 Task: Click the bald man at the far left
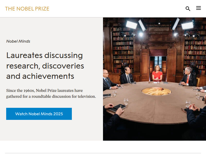(107, 80)
